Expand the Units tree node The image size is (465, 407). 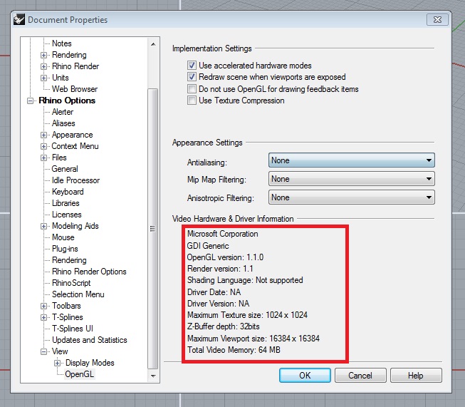[x=43, y=78]
